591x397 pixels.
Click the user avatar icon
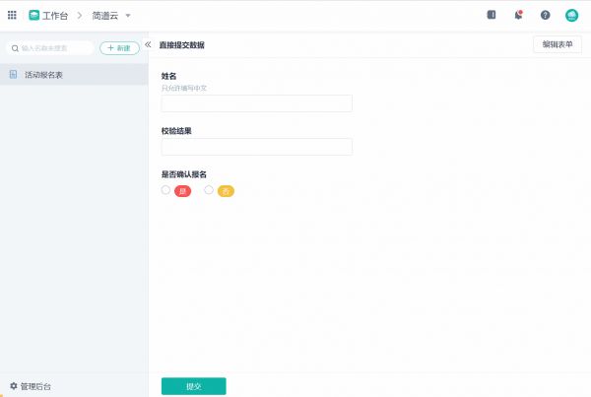click(571, 15)
